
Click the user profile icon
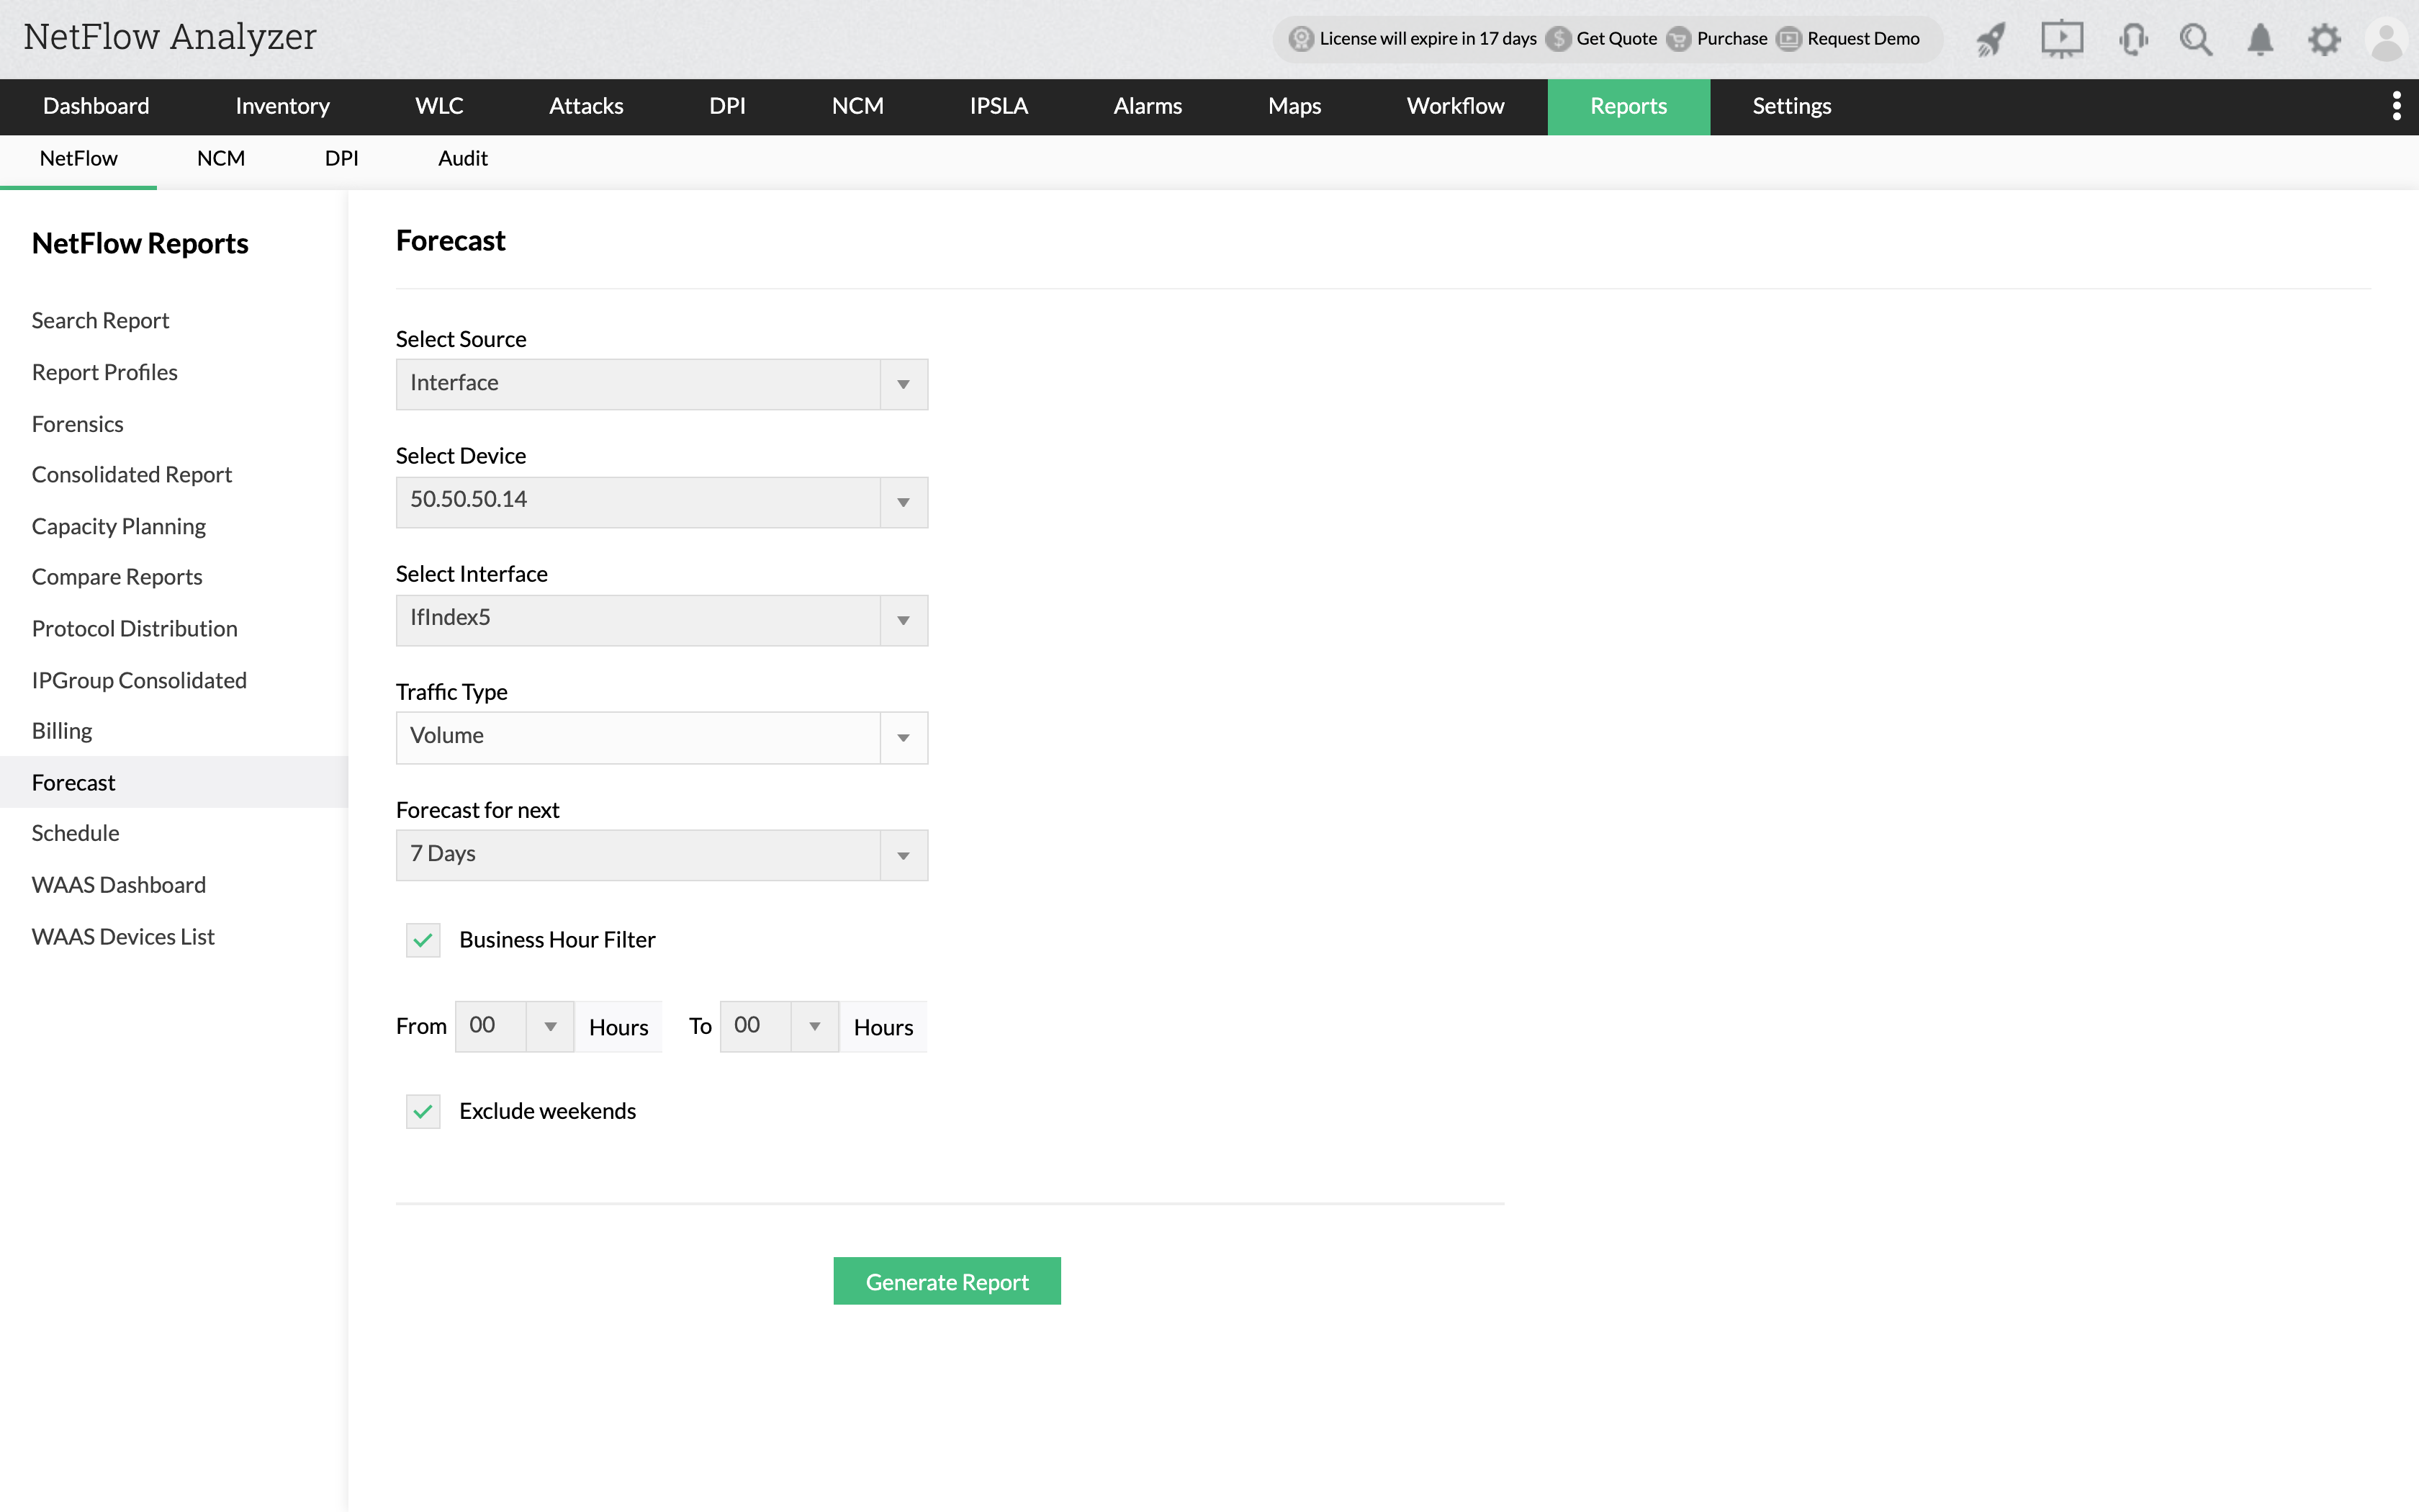point(2386,38)
